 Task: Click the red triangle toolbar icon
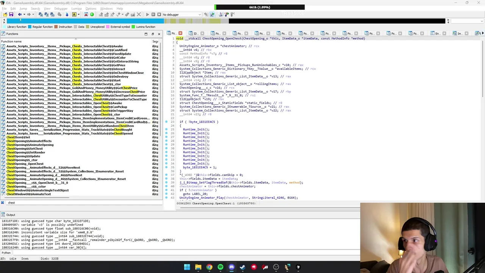pyautogui.click(x=86, y=14)
